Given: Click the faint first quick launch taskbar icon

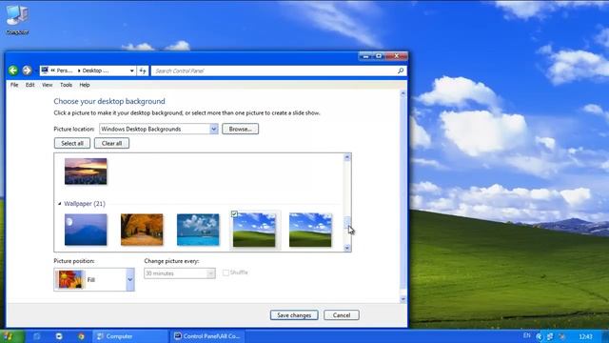Looking at the screenshot, I should pyautogui.click(x=37, y=336).
